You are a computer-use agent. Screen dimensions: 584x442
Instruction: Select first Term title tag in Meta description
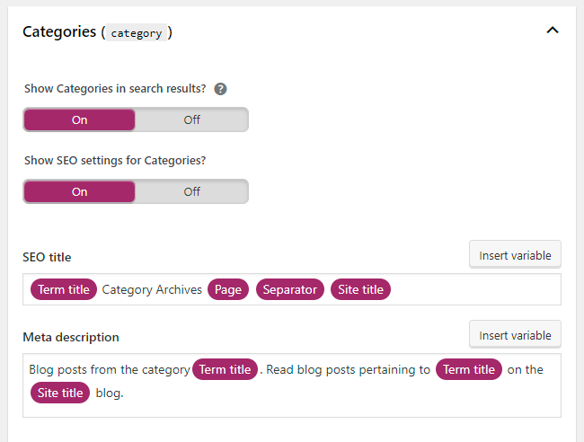pyautogui.click(x=225, y=369)
